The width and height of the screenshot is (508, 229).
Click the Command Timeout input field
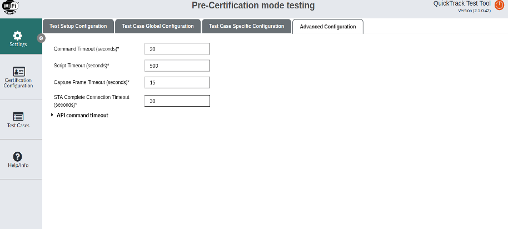point(177,49)
